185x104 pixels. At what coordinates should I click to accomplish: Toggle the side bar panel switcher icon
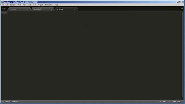[x=3, y=101]
